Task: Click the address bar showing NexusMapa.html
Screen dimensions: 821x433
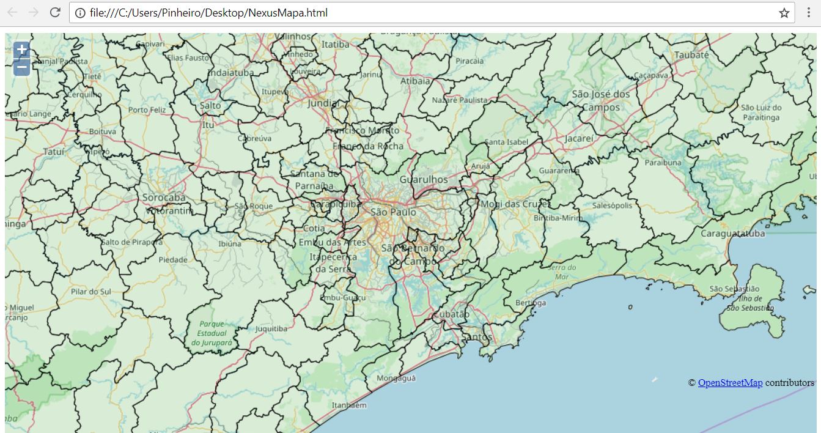Action: point(432,12)
